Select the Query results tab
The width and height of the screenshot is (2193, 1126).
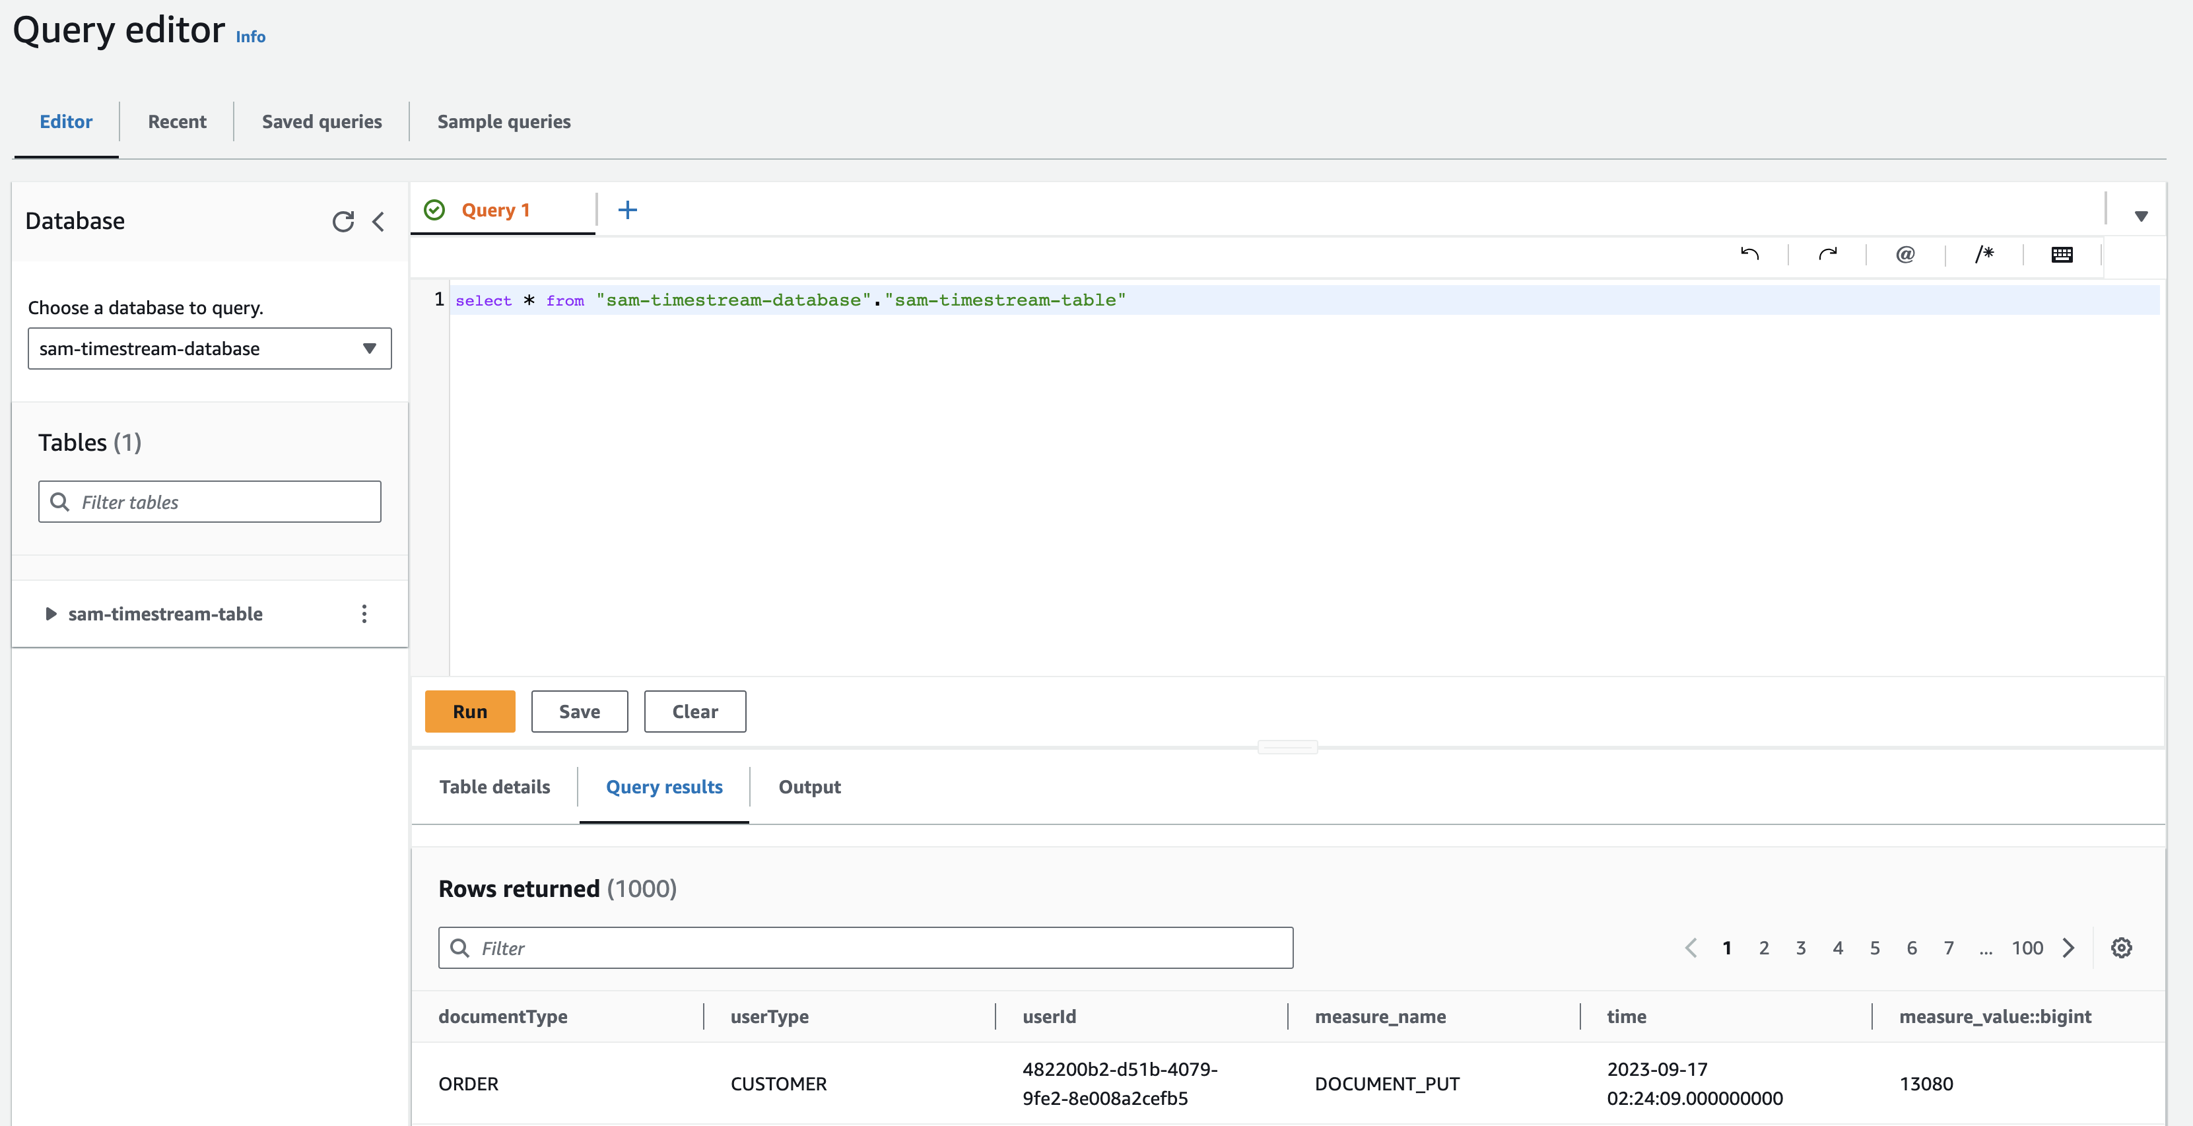[664, 787]
